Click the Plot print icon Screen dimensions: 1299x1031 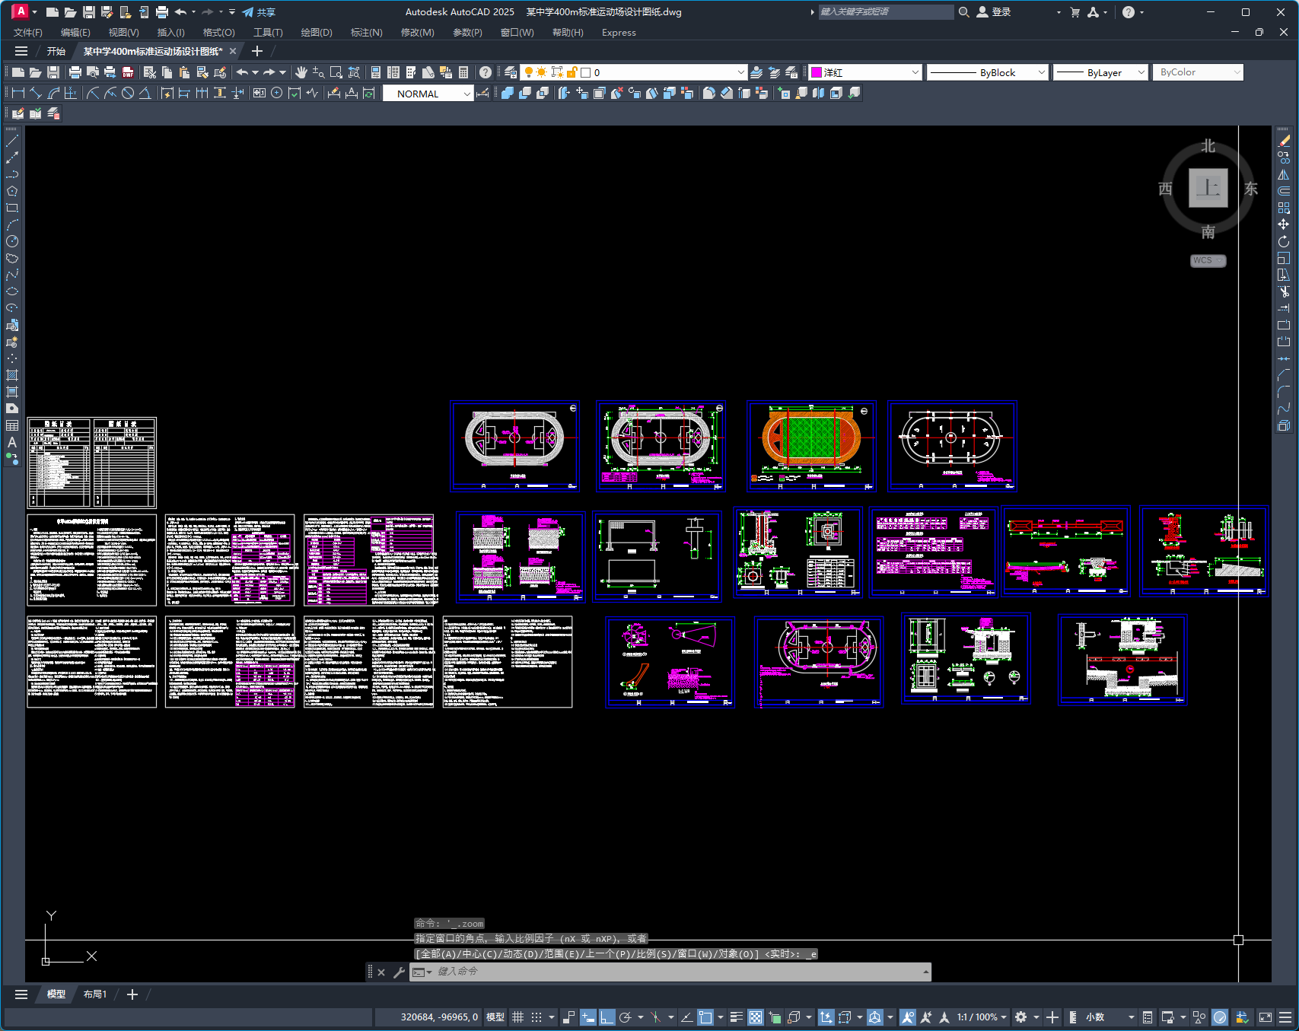click(75, 72)
